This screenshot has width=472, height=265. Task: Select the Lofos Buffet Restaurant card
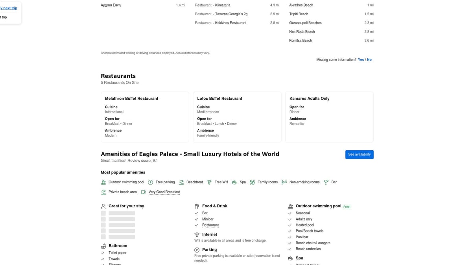[237, 117]
